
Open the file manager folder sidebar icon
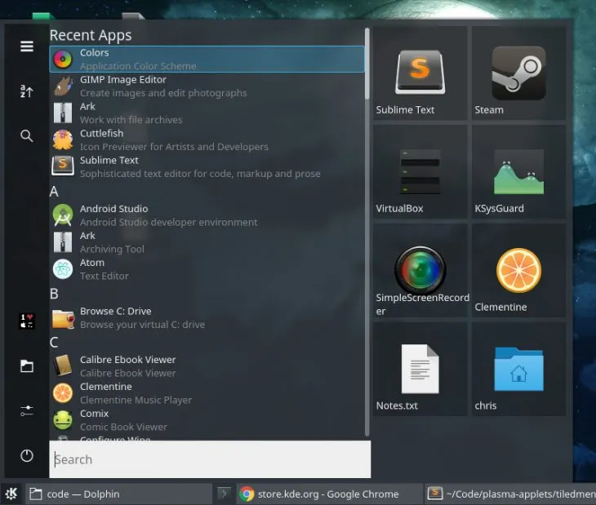click(x=27, y=366)
